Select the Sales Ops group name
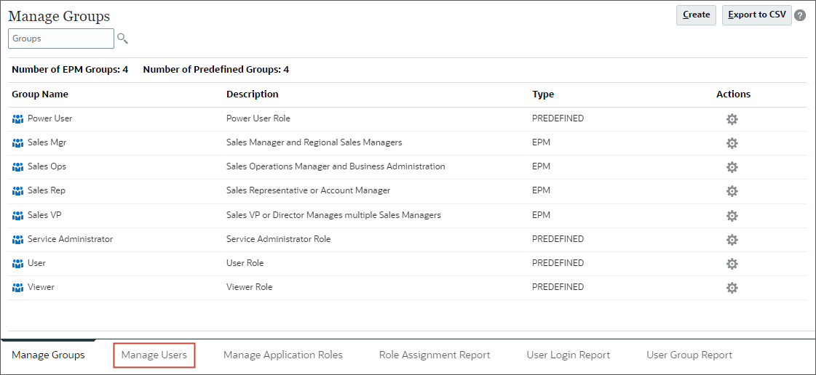 (47, 166)
